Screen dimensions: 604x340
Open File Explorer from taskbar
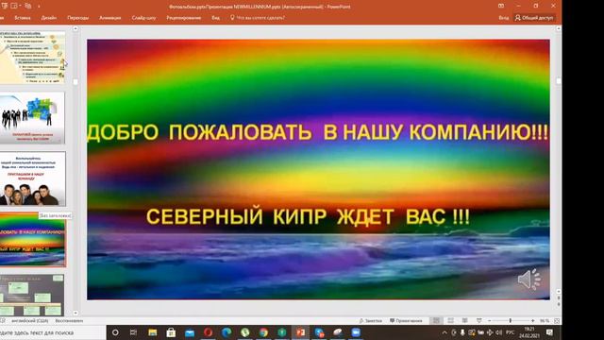(x=153, y=332)
